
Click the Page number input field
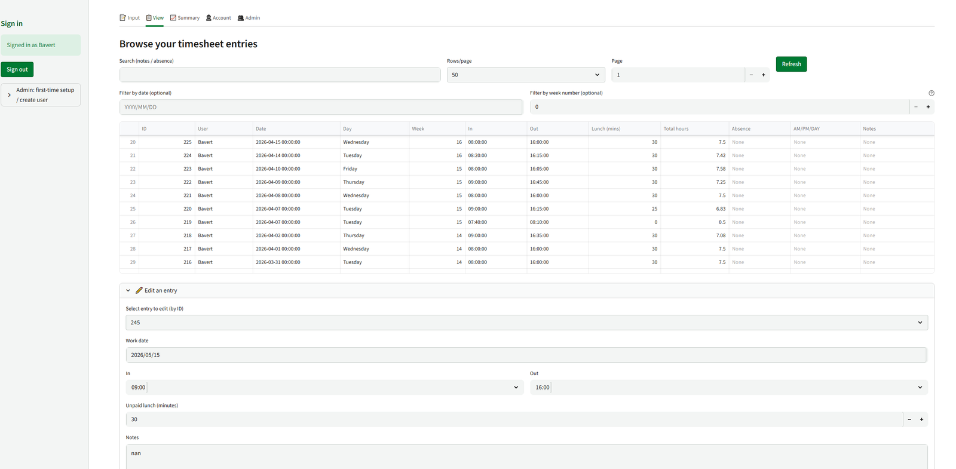678,75
